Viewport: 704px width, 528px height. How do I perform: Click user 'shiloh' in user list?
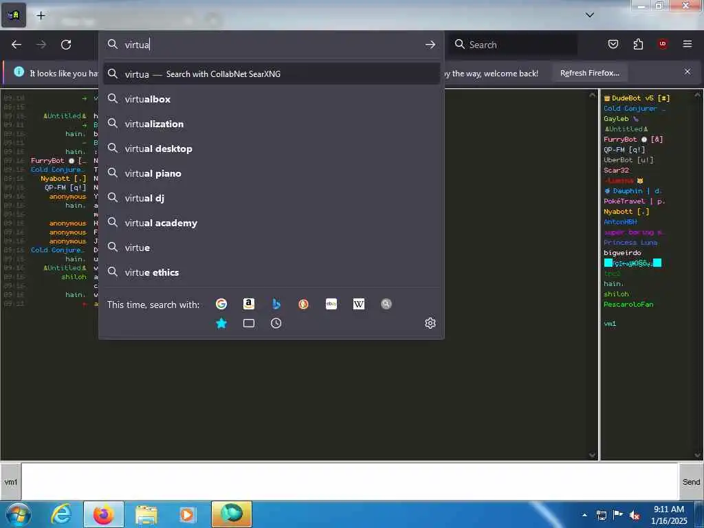click(x=616, y=294)
